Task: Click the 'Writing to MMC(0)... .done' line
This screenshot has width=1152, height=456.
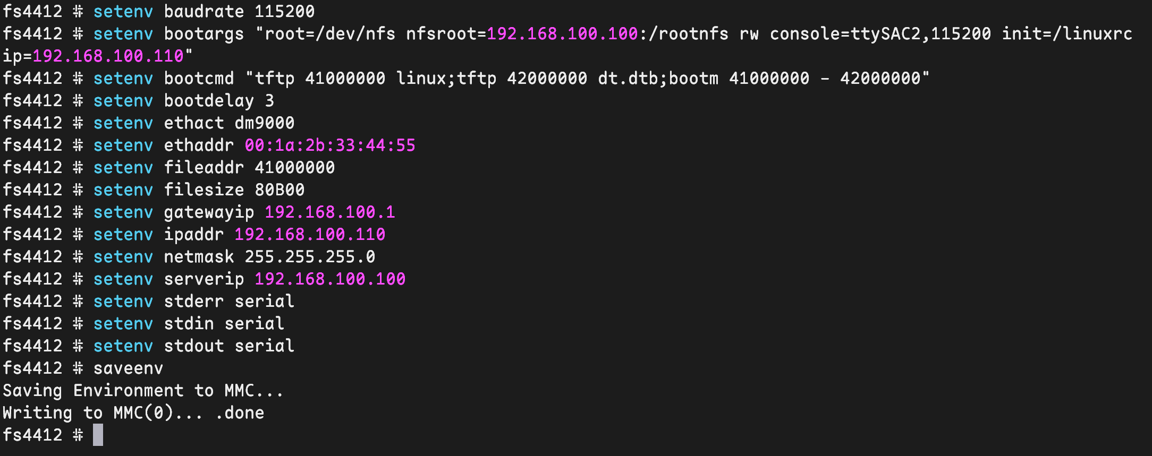Action: [133, 413]
